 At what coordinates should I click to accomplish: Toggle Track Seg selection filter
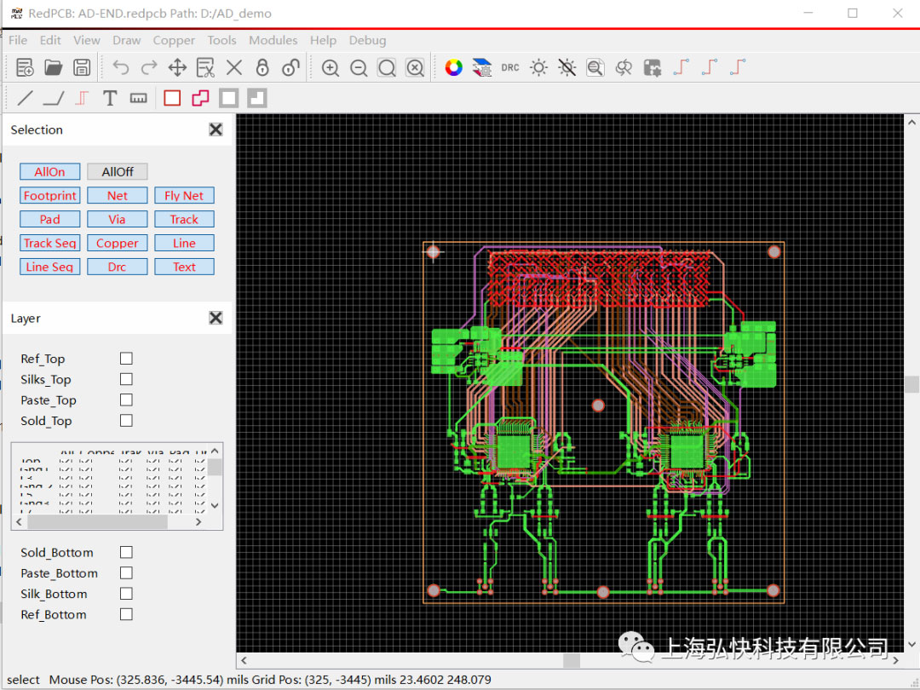[x=50, y=243]
